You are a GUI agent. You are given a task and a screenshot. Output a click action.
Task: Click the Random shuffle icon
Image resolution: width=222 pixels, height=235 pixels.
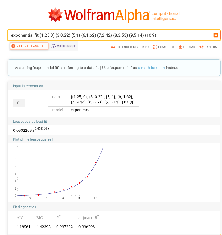tap(201, 47)
